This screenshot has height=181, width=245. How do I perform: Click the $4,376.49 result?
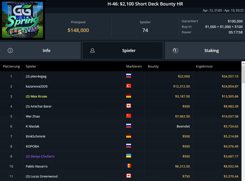click(x=231, y=146)
